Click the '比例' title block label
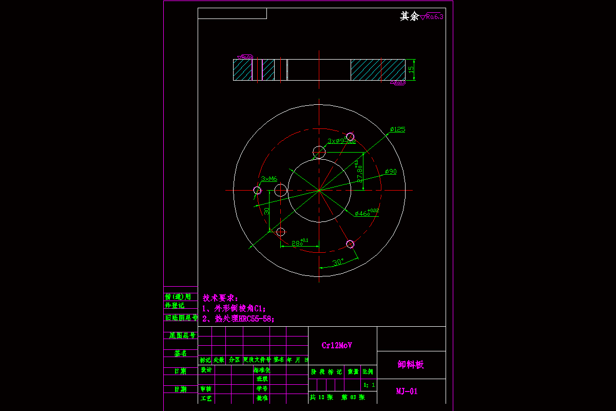 tap(369, 371)
